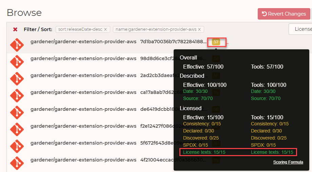This screenshot has width=312, height=172.
Task: Click git icon for commit 98d8d6ce3cf2
Action: (x=17, y=62)
